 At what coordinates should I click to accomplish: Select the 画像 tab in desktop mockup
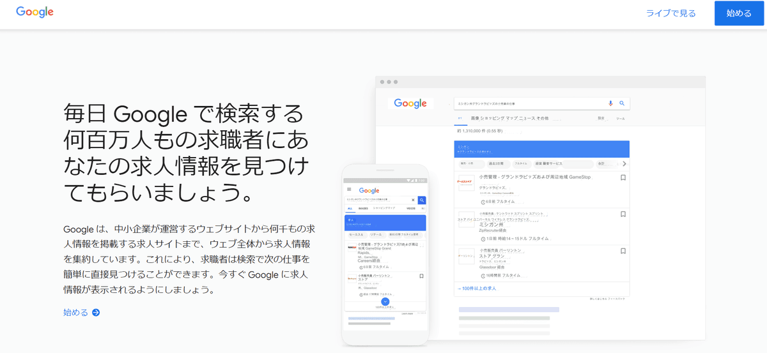474,118
